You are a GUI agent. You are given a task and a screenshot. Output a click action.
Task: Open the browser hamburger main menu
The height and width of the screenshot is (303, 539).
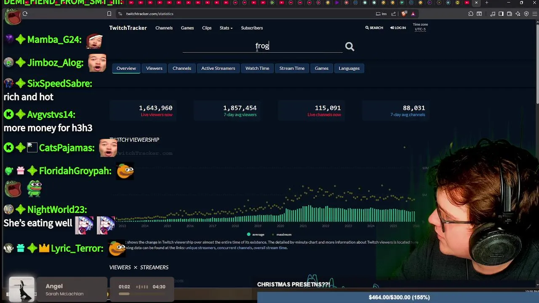(x=534, y=14)
